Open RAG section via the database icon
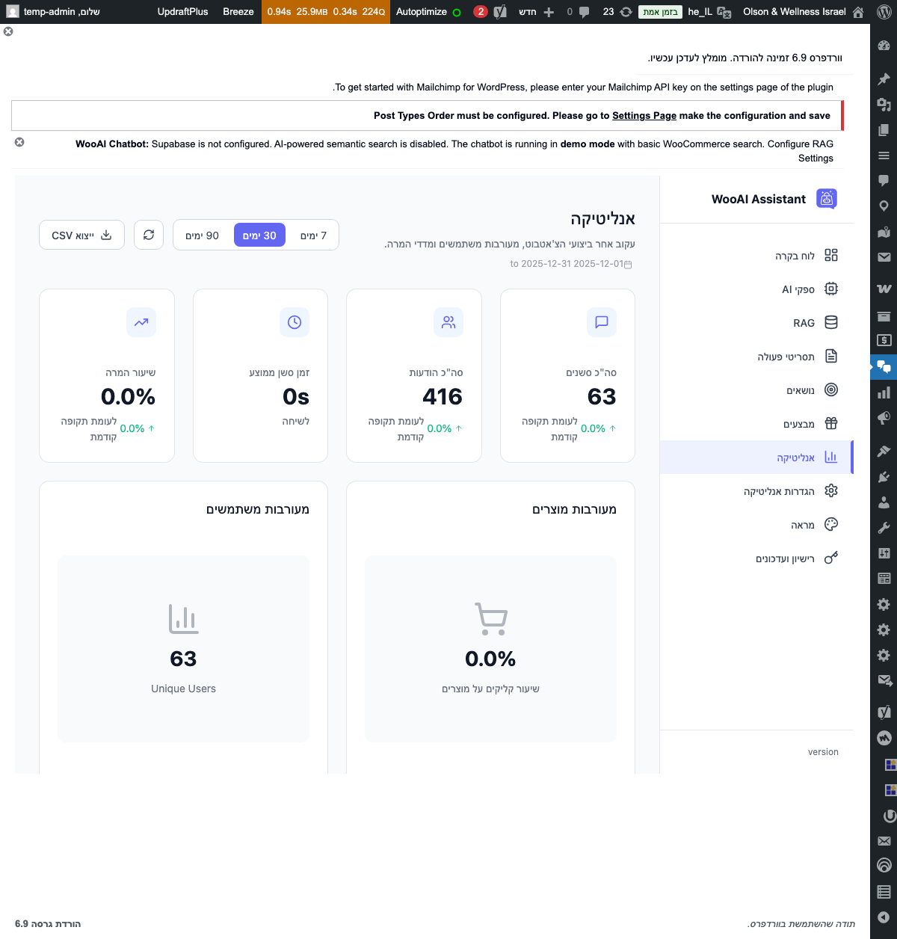Image resolution: width=897 pixels, height=939 pixels. click(830, 322)
